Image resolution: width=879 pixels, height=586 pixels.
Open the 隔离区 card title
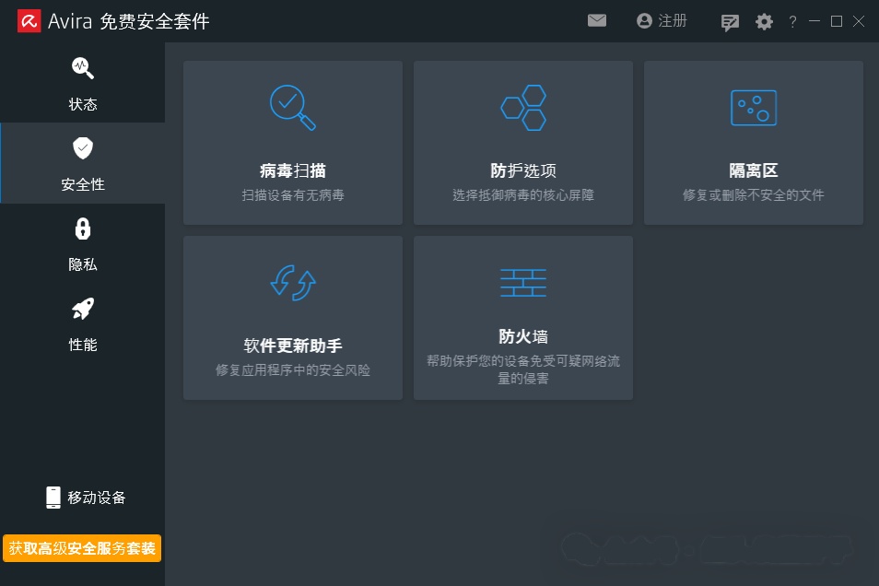tap(754, 170)
